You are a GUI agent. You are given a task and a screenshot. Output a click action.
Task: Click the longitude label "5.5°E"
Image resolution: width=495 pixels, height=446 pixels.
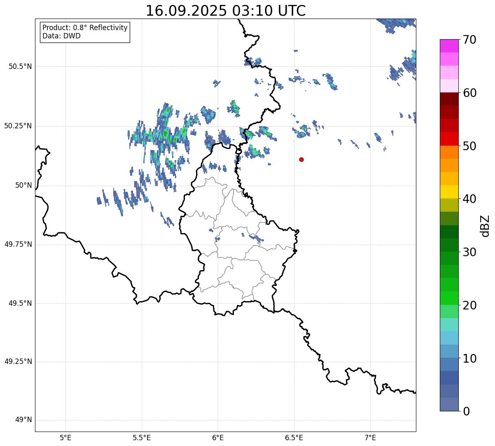pos(142,437)
